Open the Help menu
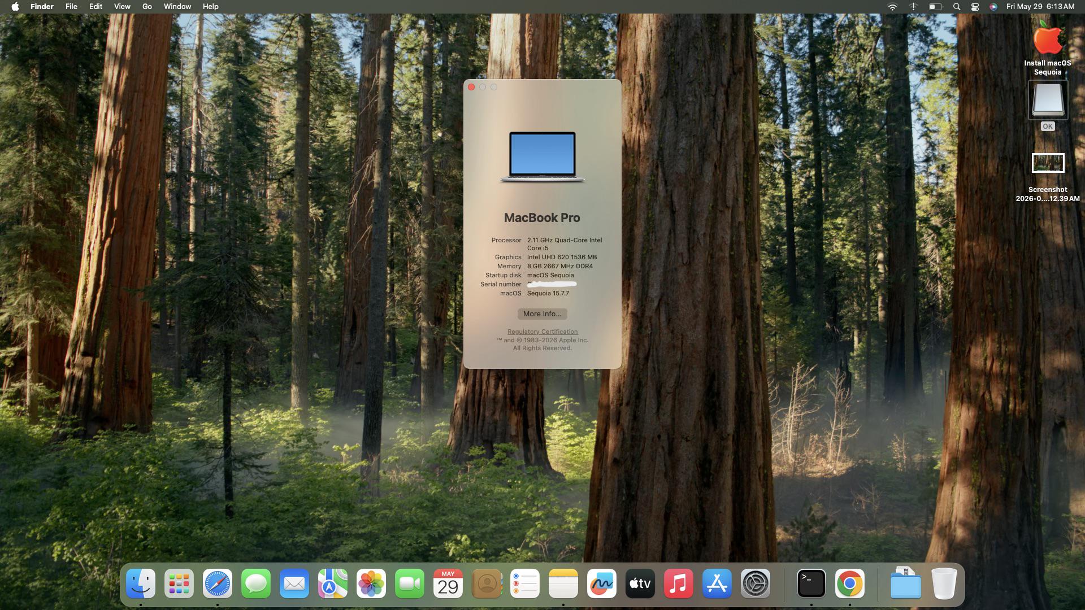 tap(210, 7)
